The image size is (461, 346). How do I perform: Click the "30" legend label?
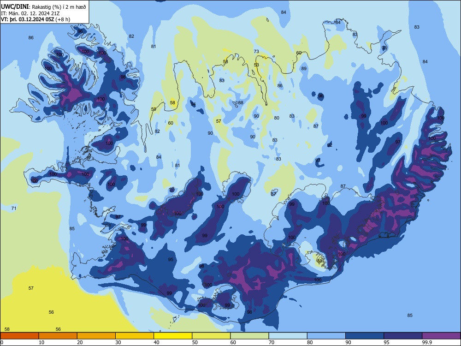tap(118, 342)
